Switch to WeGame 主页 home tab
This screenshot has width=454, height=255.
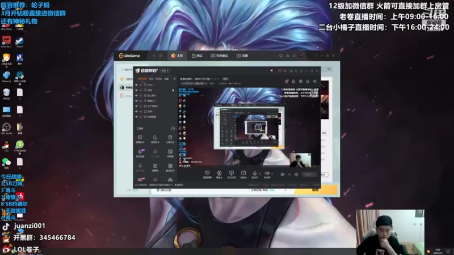tap(177, 56)
